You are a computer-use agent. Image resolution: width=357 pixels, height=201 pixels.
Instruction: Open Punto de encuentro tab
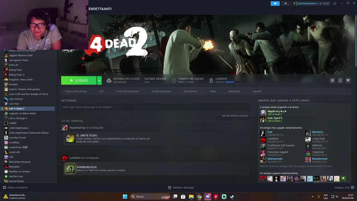click(x=127, y=91)
